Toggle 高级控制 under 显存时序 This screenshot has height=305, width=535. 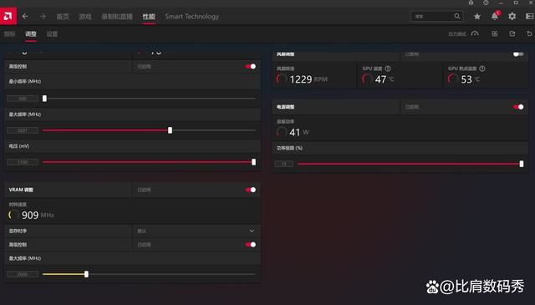pos(251,244)
